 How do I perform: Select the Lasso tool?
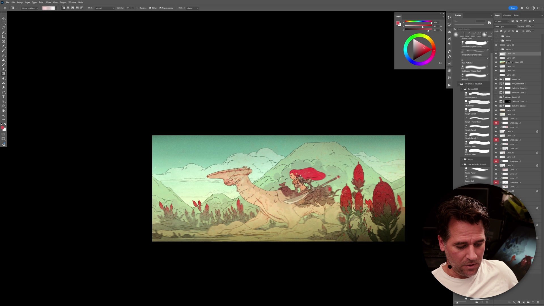pyautogui.click(x=3, y=27)
